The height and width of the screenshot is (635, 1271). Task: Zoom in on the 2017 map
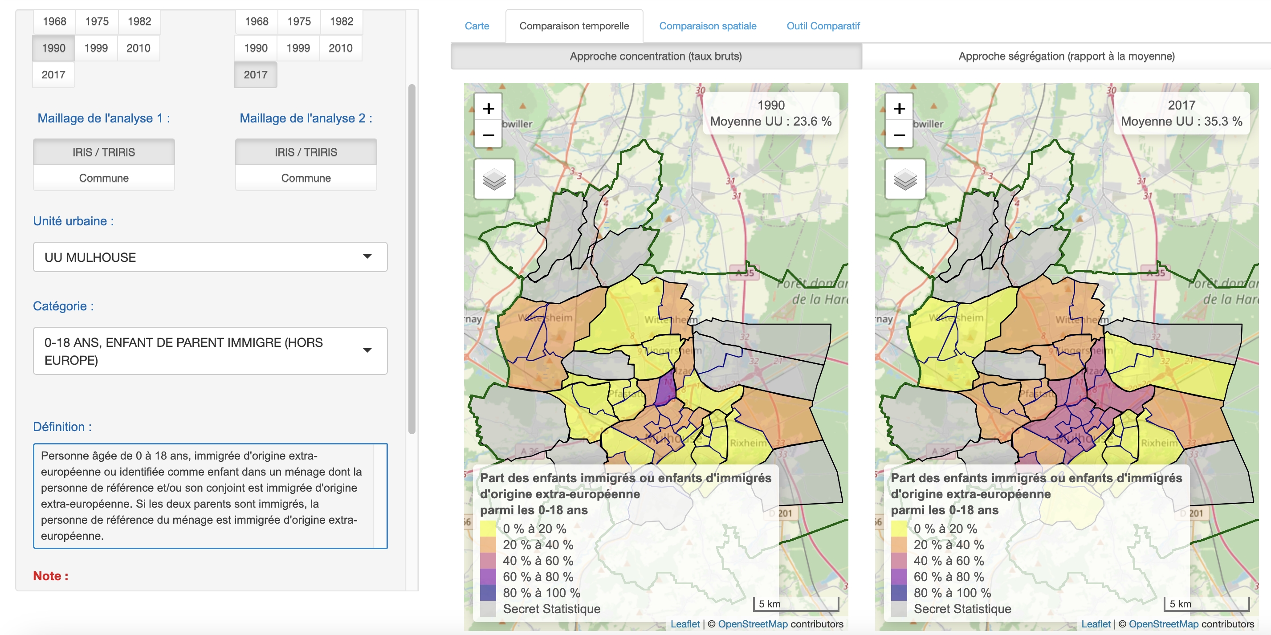(899, 109)
